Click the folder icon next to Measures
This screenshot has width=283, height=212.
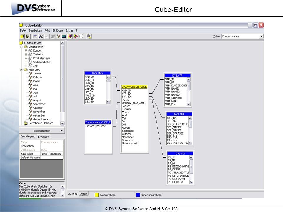pos(26,69)
